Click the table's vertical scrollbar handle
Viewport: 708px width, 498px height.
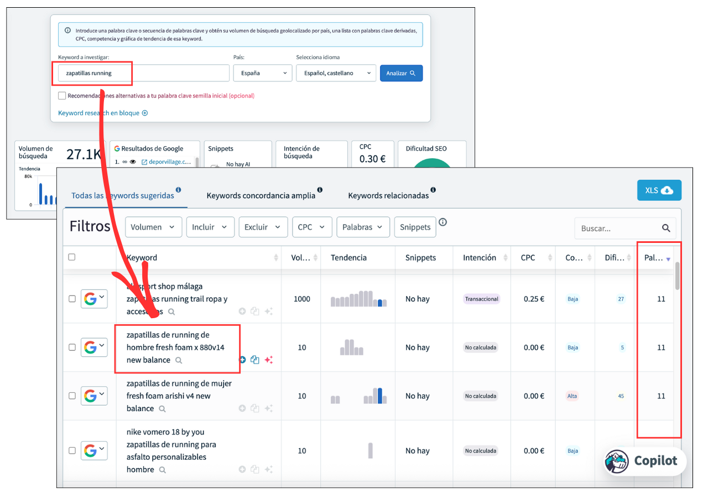pyautogui.click(x=677, y=275)
